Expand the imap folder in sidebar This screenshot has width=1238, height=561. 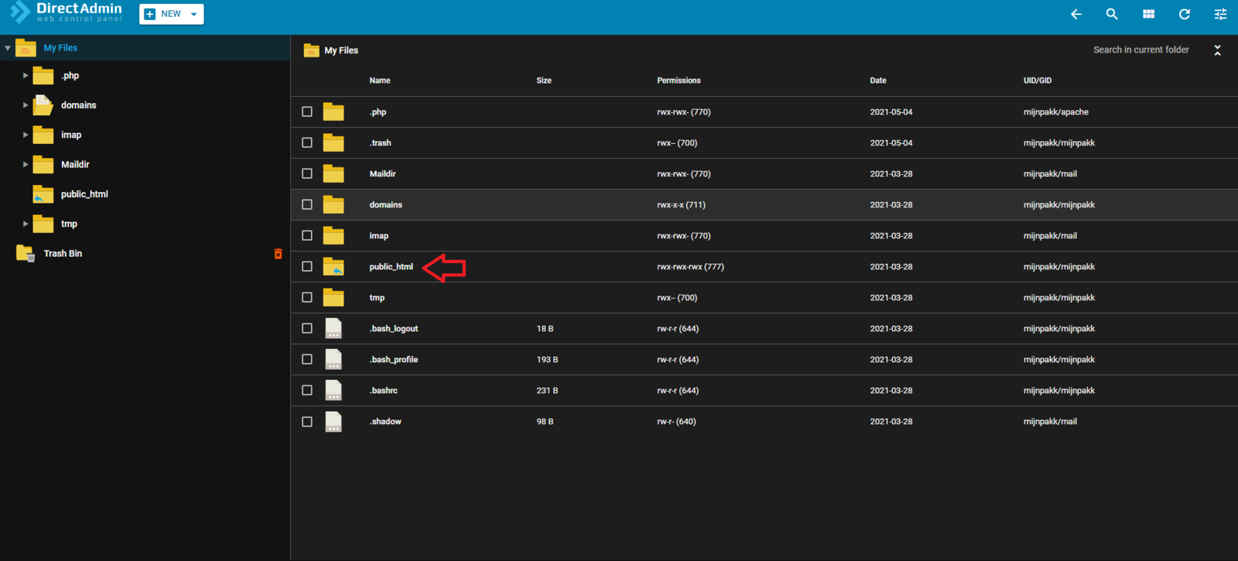(x=26, y=135)
